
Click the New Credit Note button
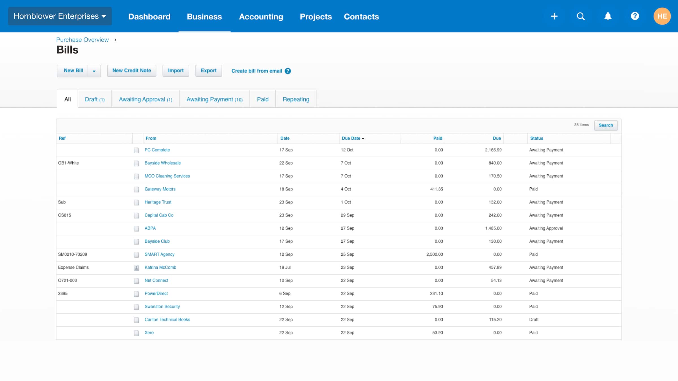132,71
